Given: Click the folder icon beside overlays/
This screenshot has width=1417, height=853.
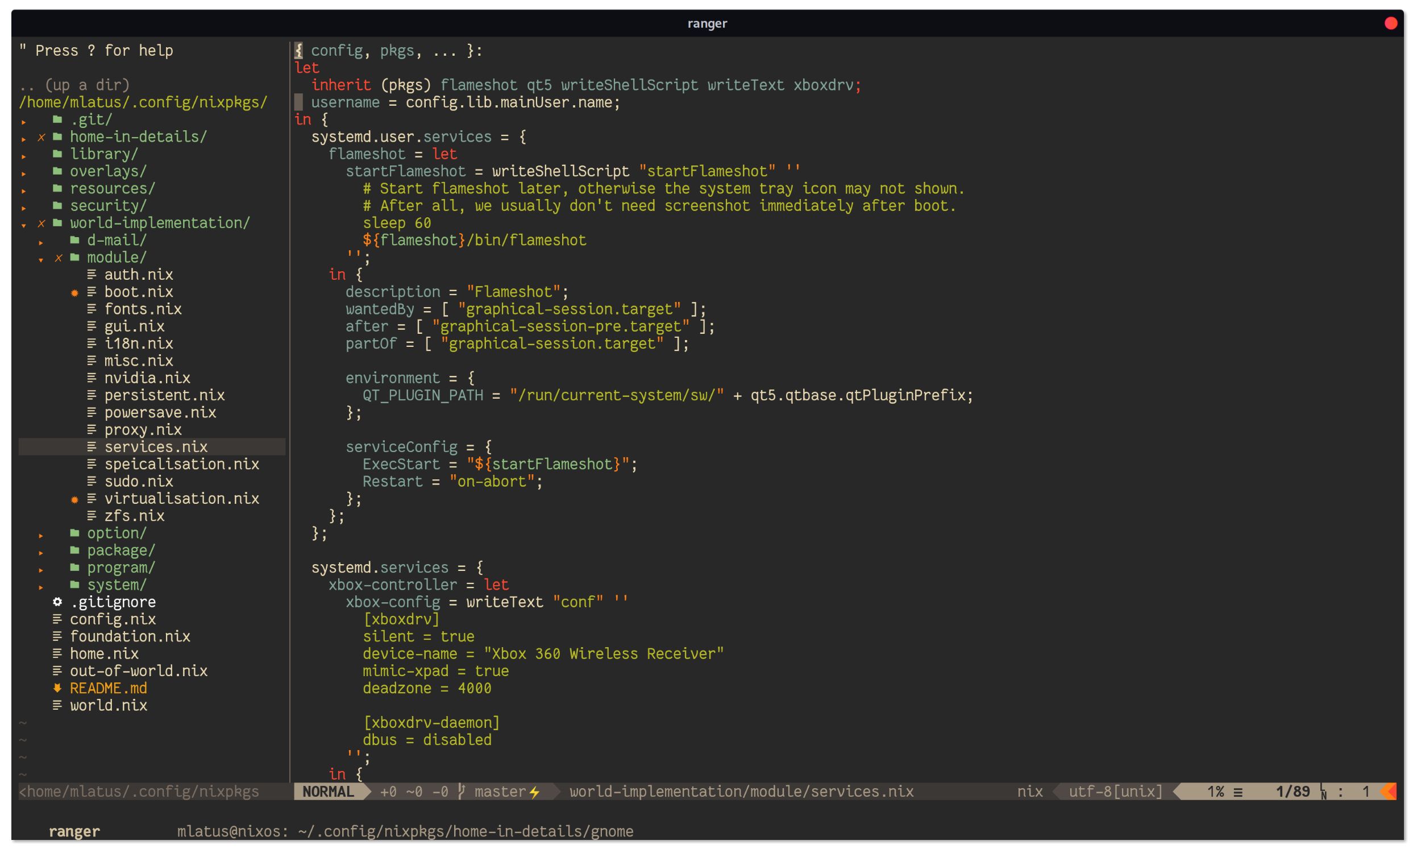Looking at the screenshot, I should point(57,171).
